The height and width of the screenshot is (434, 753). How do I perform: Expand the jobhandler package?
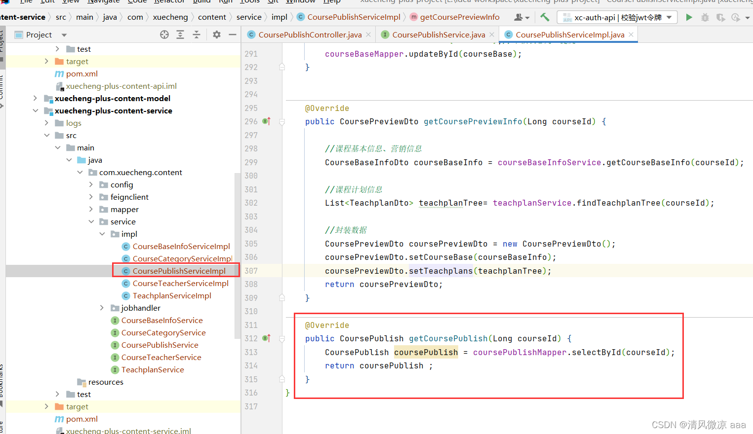tap(102, 308)
